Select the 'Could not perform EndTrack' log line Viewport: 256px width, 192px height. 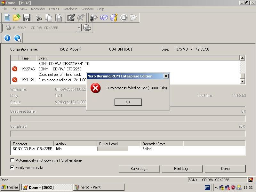point(60,75)
